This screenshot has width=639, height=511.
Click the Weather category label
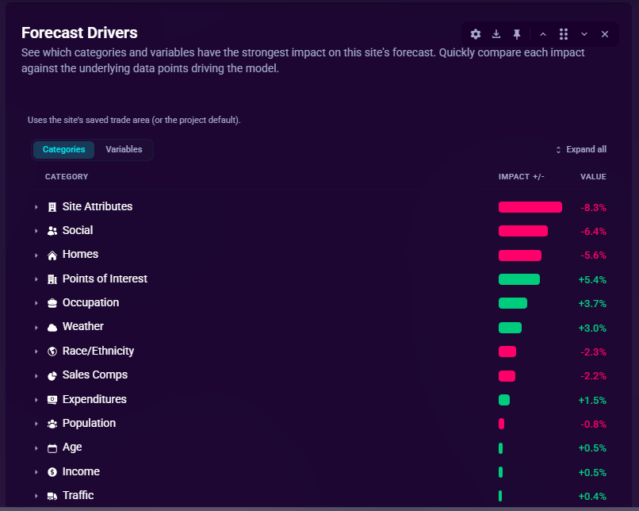click(82, 326)
